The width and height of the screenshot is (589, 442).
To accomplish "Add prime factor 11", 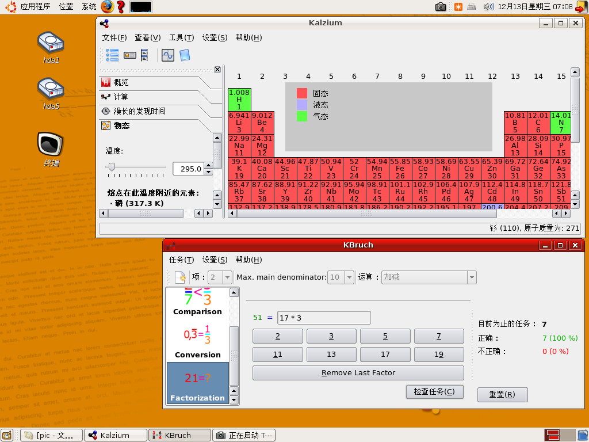I will (x=278, y=355).
